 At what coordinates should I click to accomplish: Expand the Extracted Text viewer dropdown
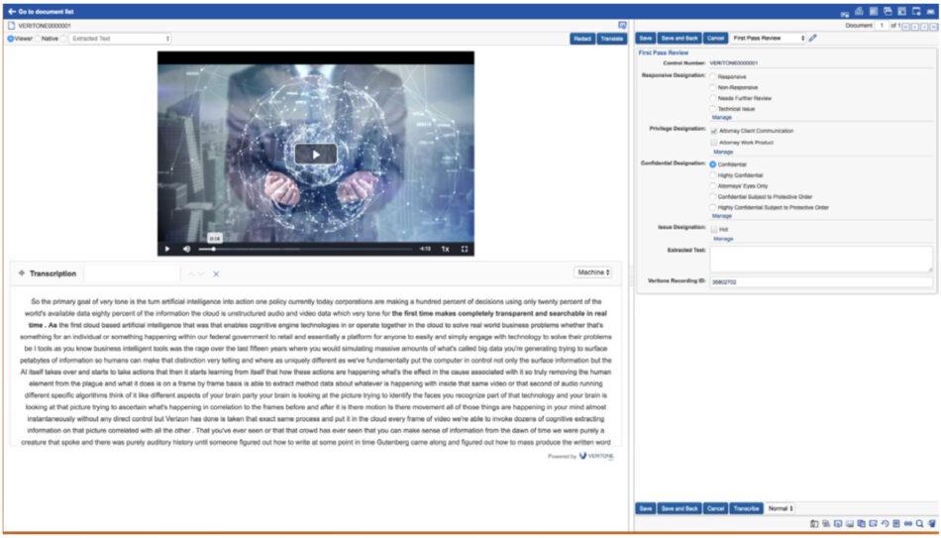click(119, 39)
